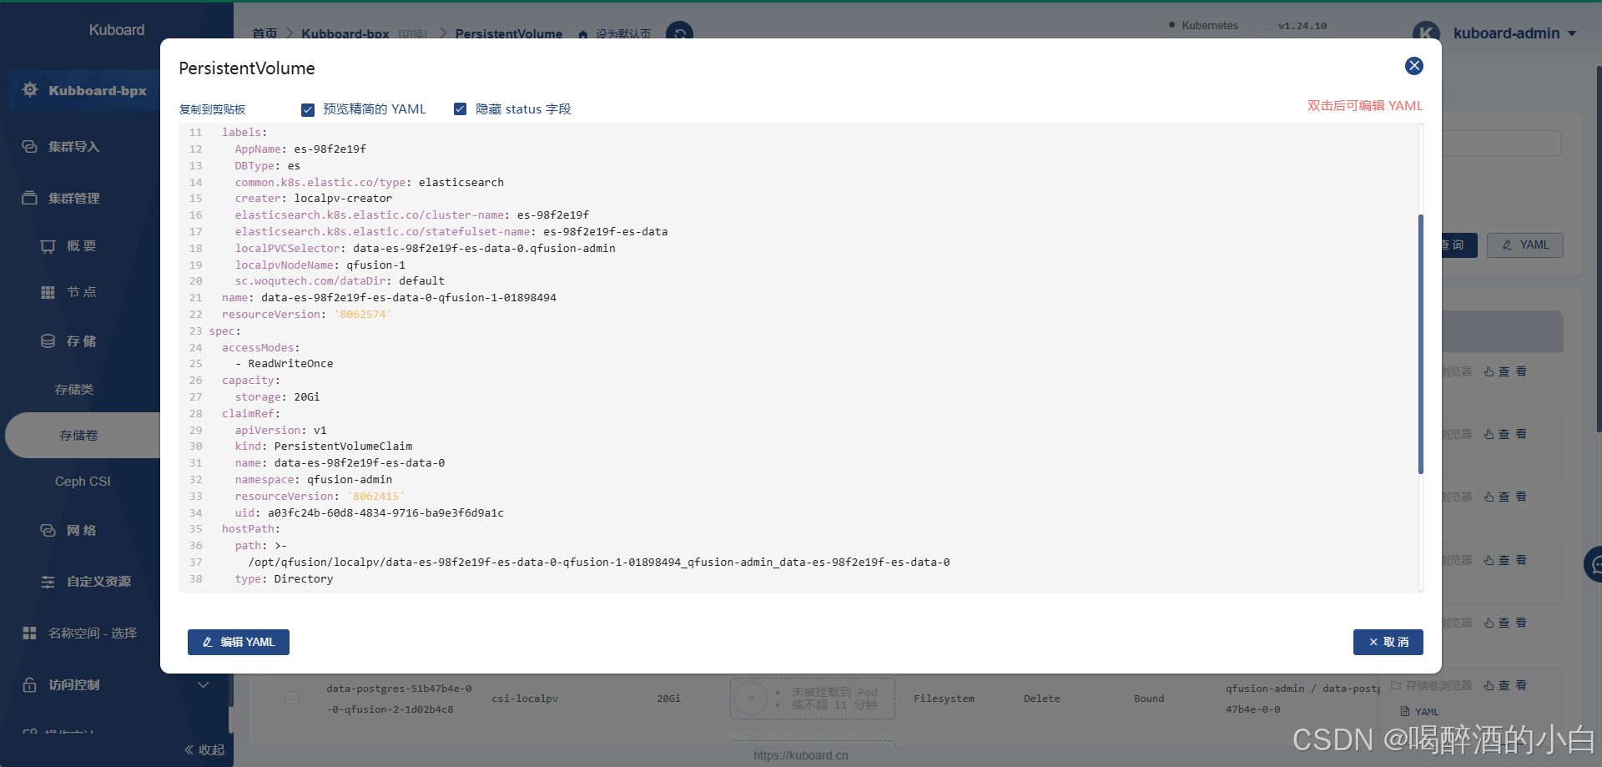Viewport: 1602px width, 767px height.
Task: Click the 编辑 YAML button
Action: click(x=239, y=642)
